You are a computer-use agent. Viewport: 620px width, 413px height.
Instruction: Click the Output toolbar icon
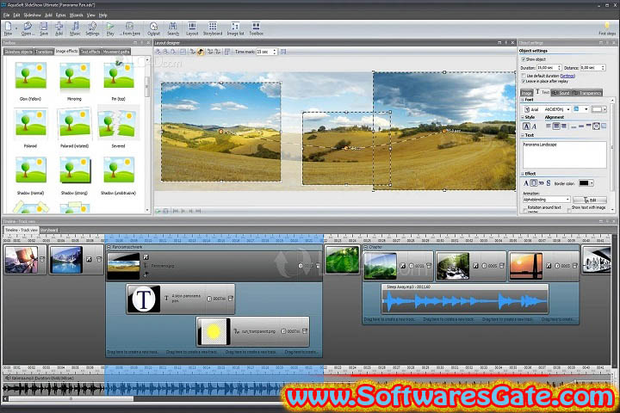[x=153, y=29]
